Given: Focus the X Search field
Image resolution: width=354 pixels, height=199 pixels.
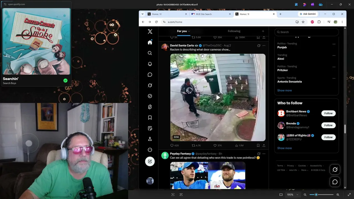Looking at the screenshot, I should click(x=306, y=32).
